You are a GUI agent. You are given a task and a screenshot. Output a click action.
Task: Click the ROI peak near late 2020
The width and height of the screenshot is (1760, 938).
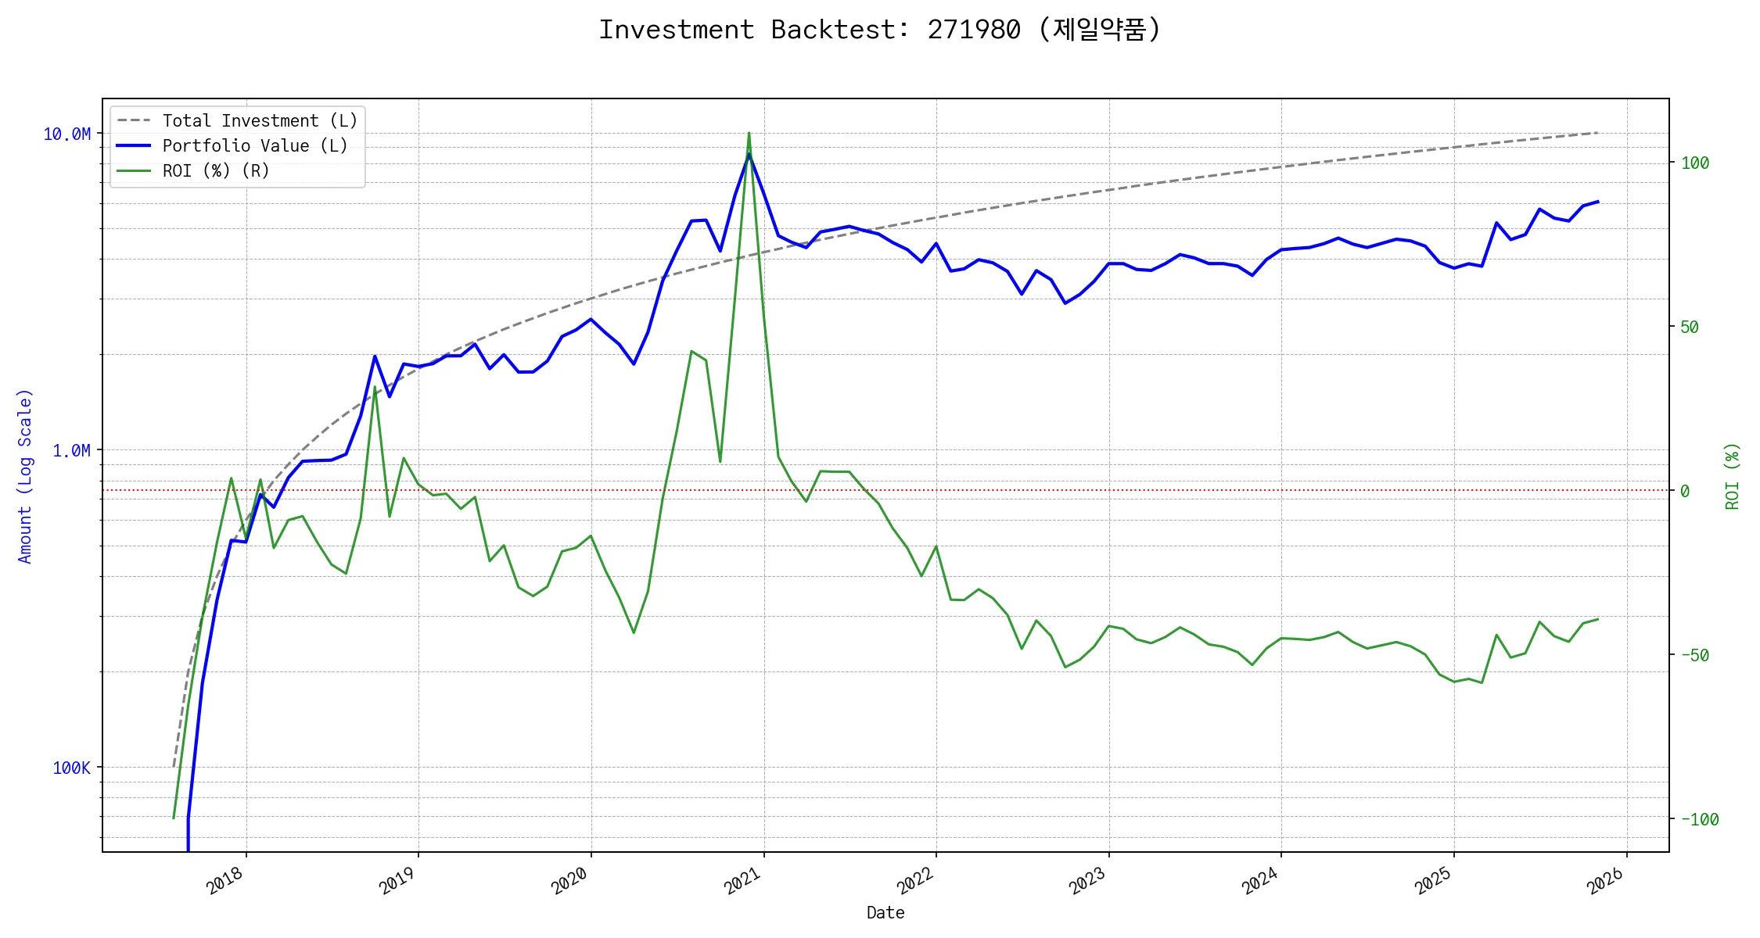coord(749,134)
